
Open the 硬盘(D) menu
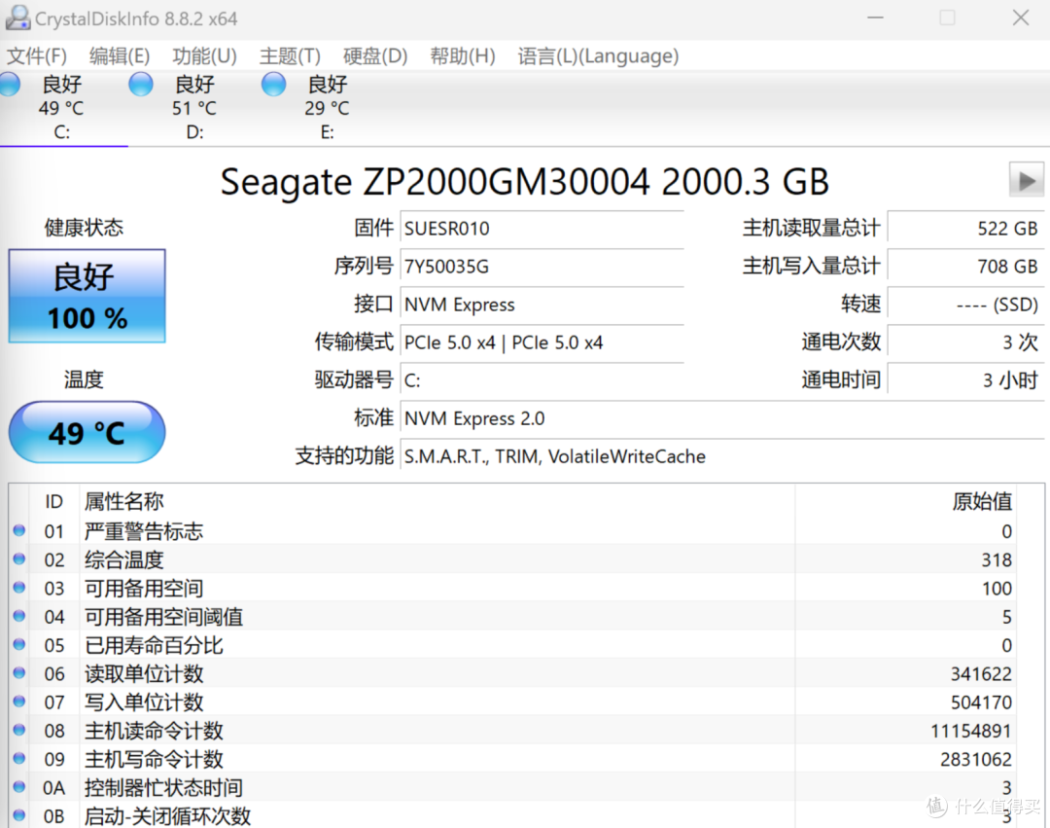pyautogui.click(x=375, y=55)
